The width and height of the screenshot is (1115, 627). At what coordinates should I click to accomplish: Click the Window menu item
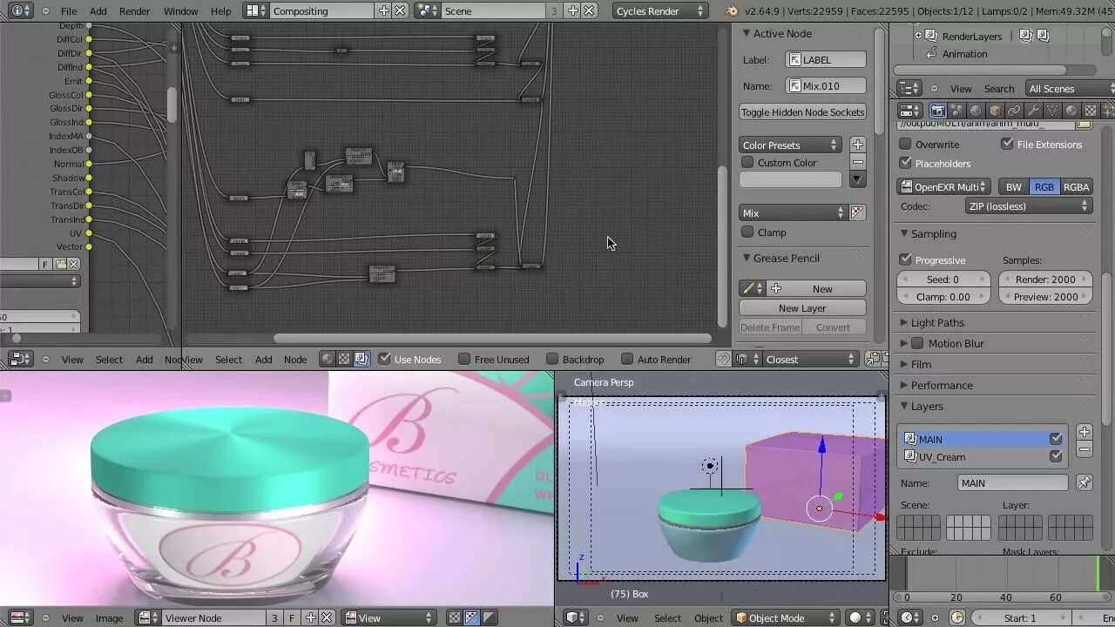pos(180,11)
